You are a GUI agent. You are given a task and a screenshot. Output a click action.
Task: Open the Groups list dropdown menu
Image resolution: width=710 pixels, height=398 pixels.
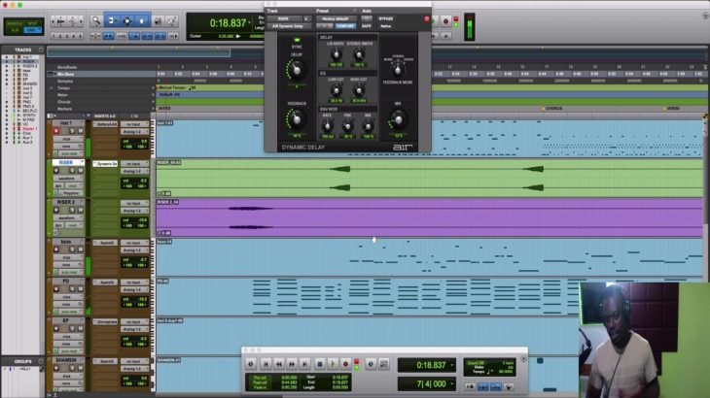coord(41,361)
